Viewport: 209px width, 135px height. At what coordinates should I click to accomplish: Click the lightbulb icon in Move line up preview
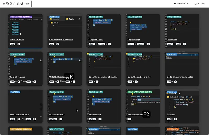coord(94,97)
